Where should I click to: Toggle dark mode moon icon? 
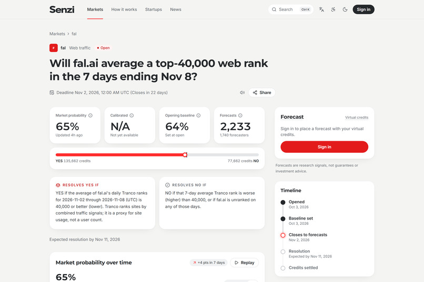point(345,9)
